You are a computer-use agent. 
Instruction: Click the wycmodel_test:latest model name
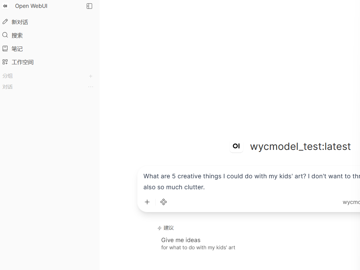pyautogui.click(x=300, y=146)
